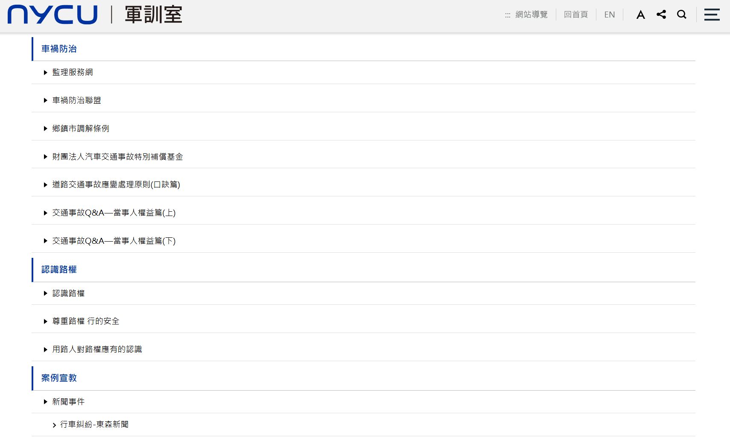Open the font size adjustment icon
The image size is (730, 438).
(640, 15)
